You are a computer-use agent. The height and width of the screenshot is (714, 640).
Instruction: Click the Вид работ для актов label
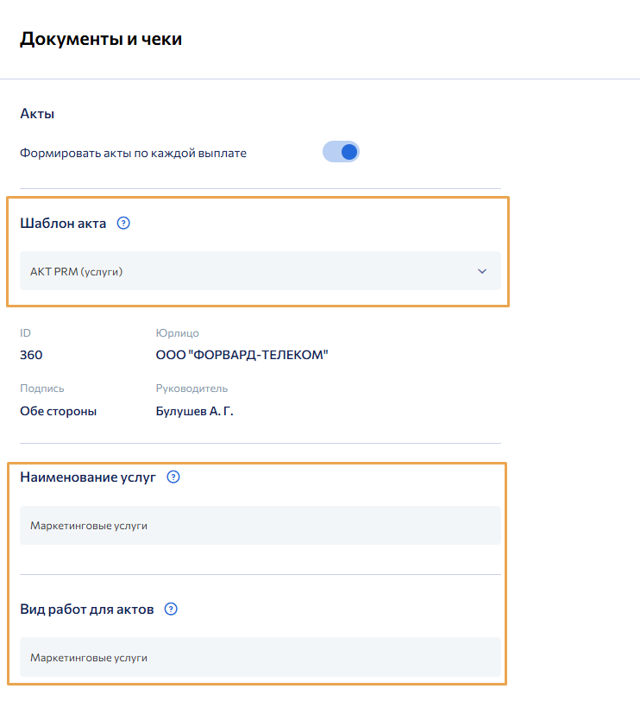click(86, 609)
